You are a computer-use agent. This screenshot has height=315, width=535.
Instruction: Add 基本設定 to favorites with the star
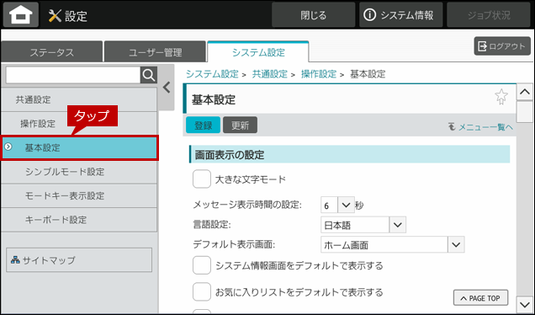click(501, 97)
